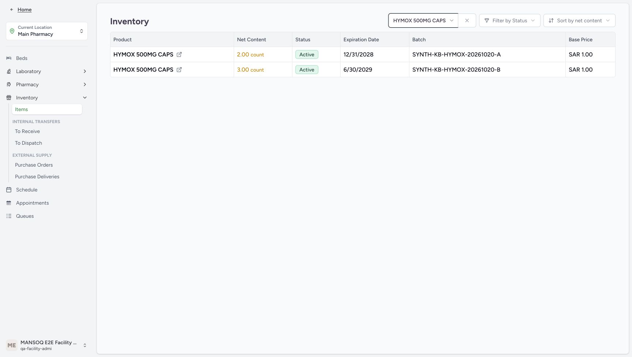Open To Receive transfers
The image size is (632, 357).
pos(27,131)
